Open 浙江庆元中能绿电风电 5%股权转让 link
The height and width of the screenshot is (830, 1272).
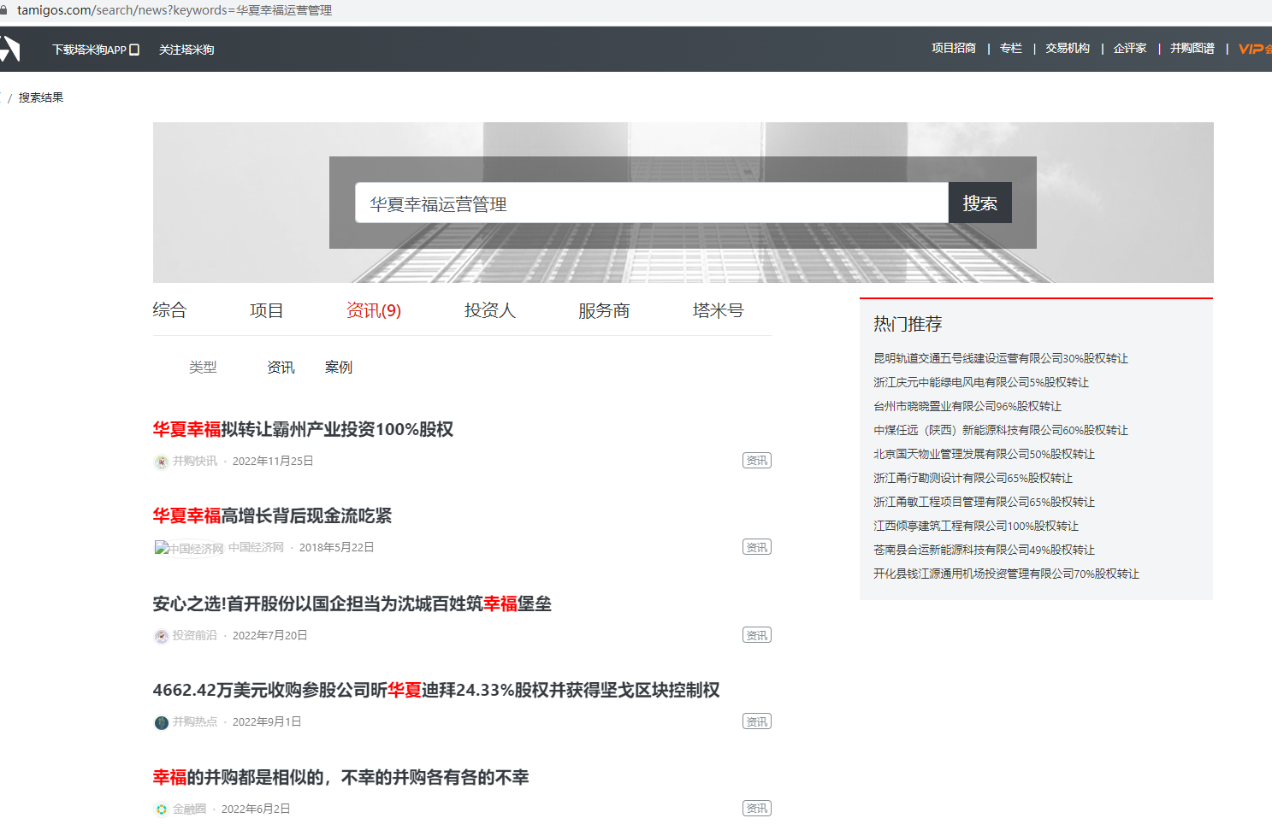point(981,382)
